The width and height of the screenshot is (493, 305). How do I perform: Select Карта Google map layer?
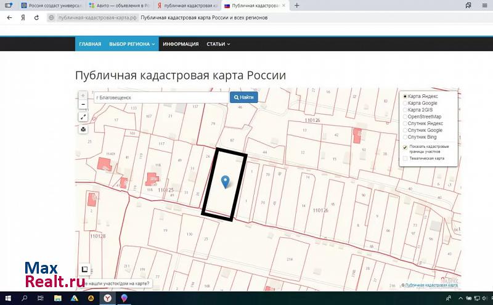tap(405, 104)
